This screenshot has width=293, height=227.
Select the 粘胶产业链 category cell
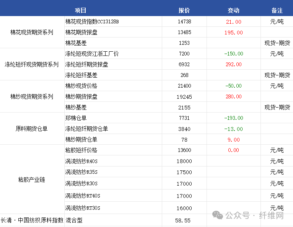point(32,180)
